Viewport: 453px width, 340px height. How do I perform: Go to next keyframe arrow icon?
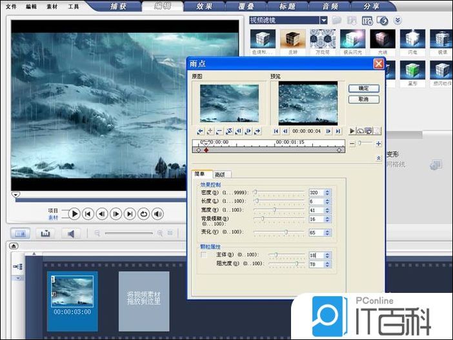257,131
